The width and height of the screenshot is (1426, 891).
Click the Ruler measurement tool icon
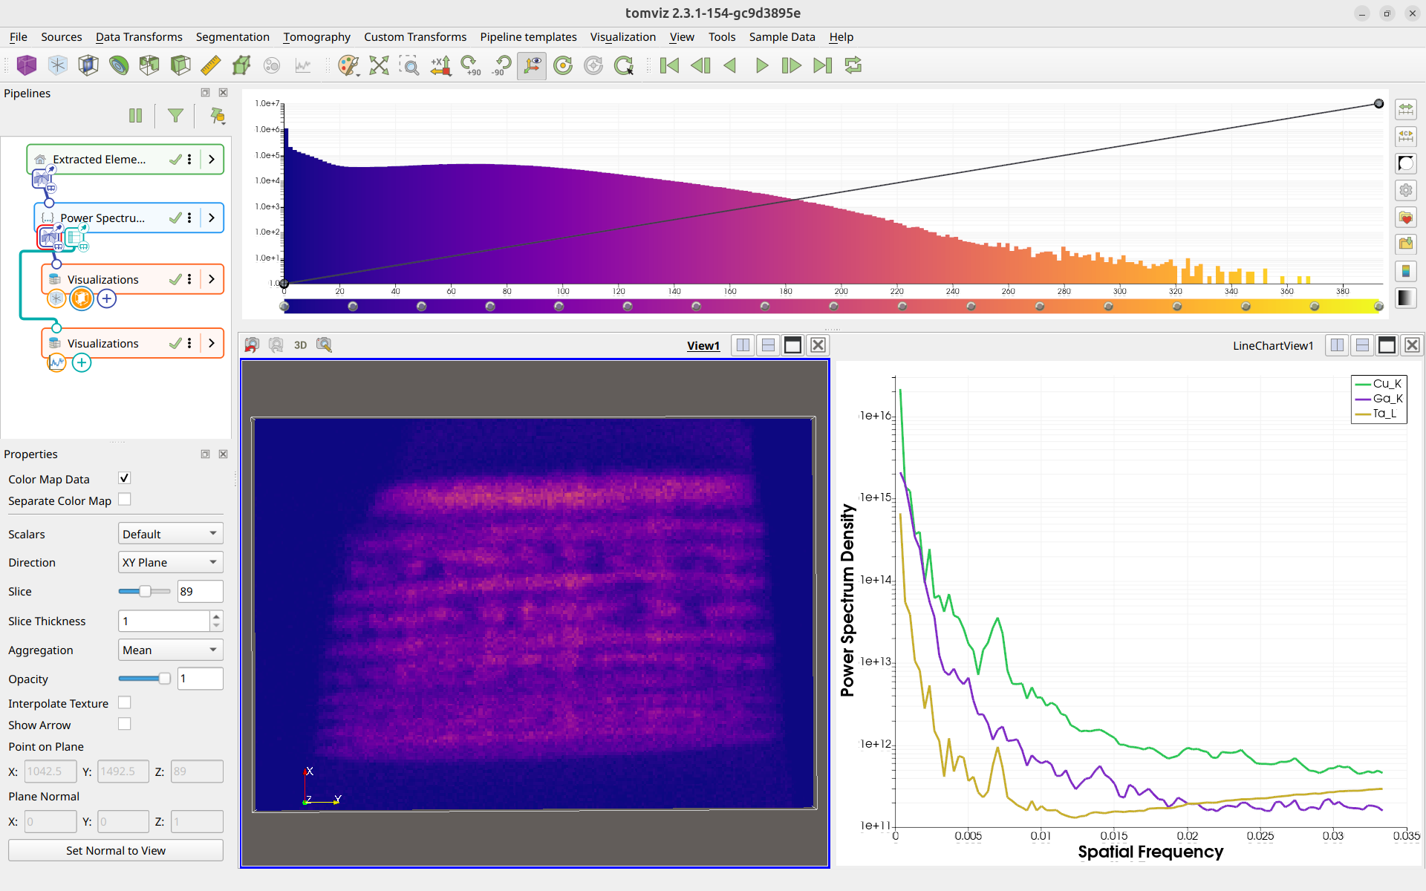click(x=211, y=65)
